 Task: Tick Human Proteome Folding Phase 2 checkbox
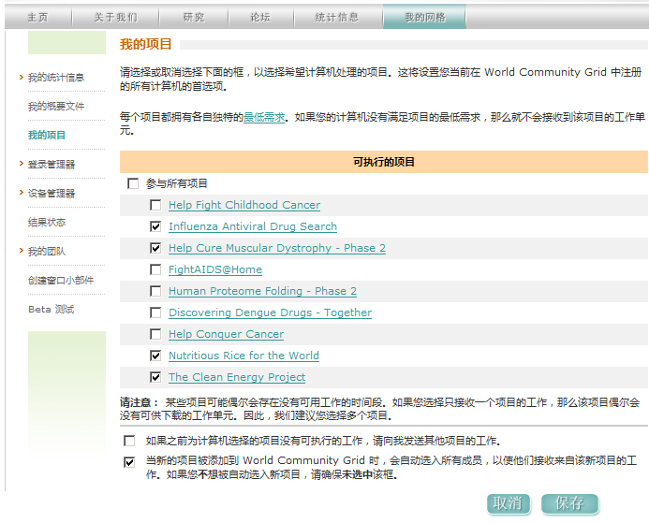[155, 291]
